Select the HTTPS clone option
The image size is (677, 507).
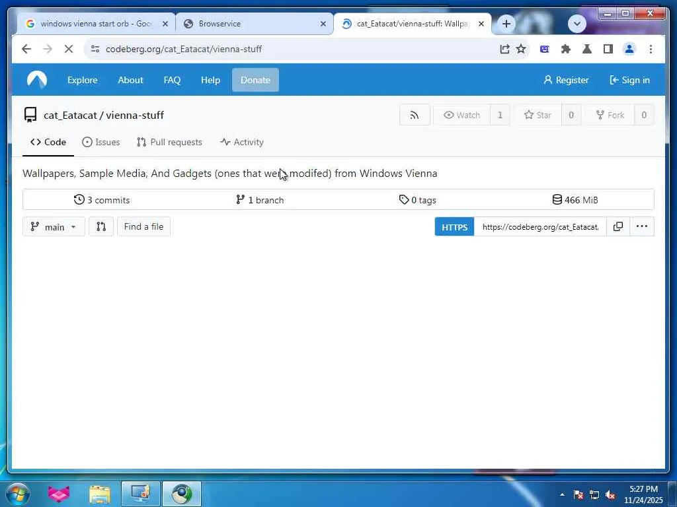point(454,227)
